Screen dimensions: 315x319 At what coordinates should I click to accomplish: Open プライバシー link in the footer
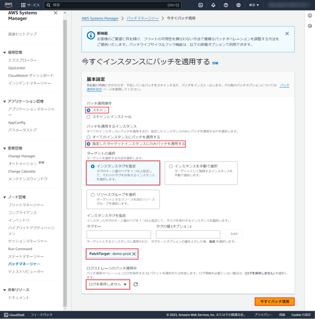[263, 315]
